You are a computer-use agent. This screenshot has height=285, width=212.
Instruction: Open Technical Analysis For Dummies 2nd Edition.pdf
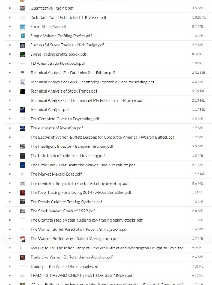point(73,73)
